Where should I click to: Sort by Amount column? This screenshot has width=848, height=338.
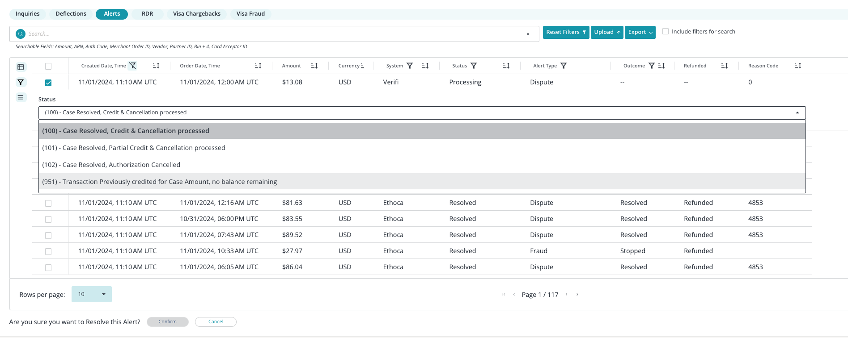pos(314,66)
